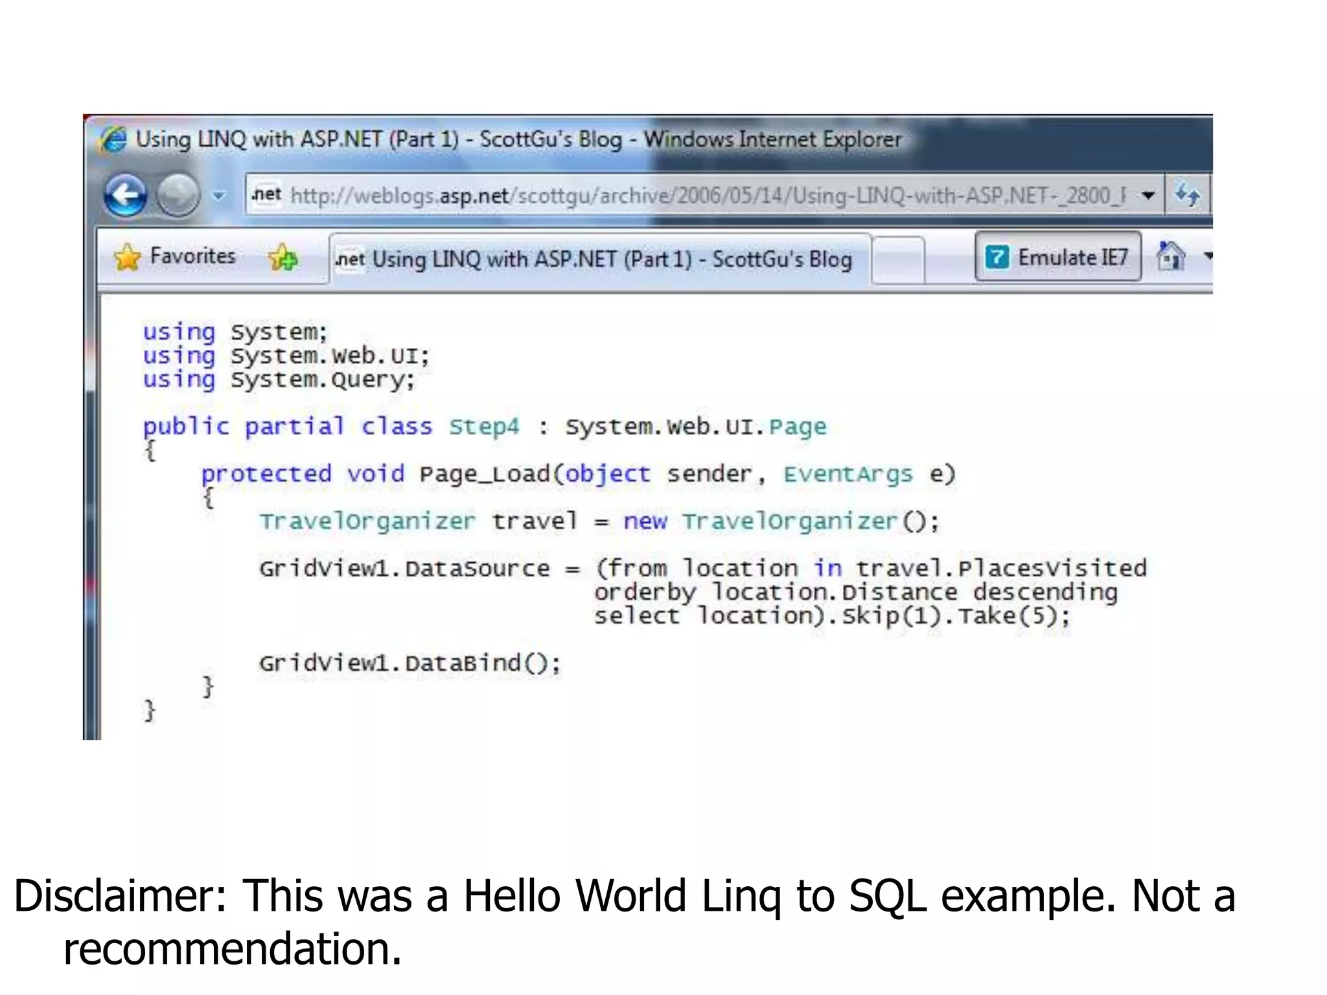1327x995 pixels.
Task: Select the Using LINQ with ASP.NET tab
Action: [x=600, y=259]
